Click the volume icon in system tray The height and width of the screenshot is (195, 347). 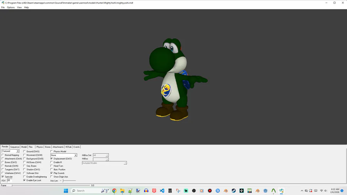(x=326, y=191)
